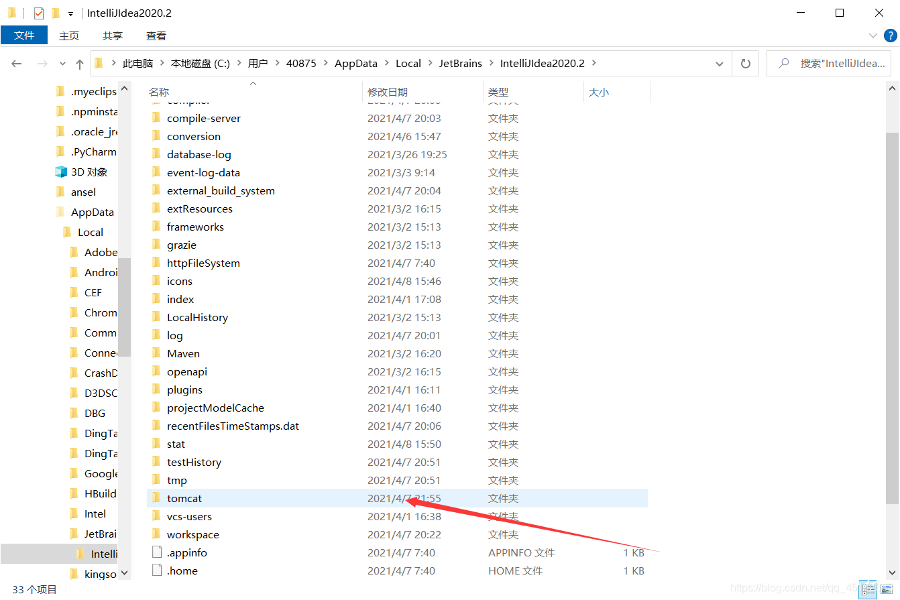Open the chevron after JetBrains breadcrumb
Image resolution: width=900 pixels, height=600 pixels.
tap(491, 64)
